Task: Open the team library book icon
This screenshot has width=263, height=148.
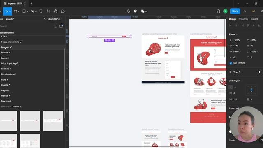Action: pyautogui.click(x=61, y=26)
